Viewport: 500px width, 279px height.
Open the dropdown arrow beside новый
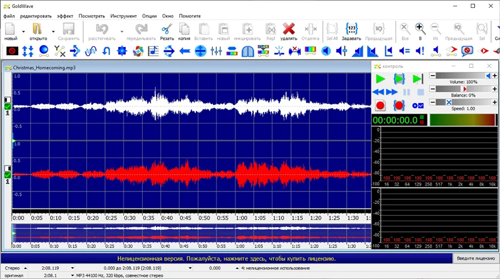tap(24, 31)
